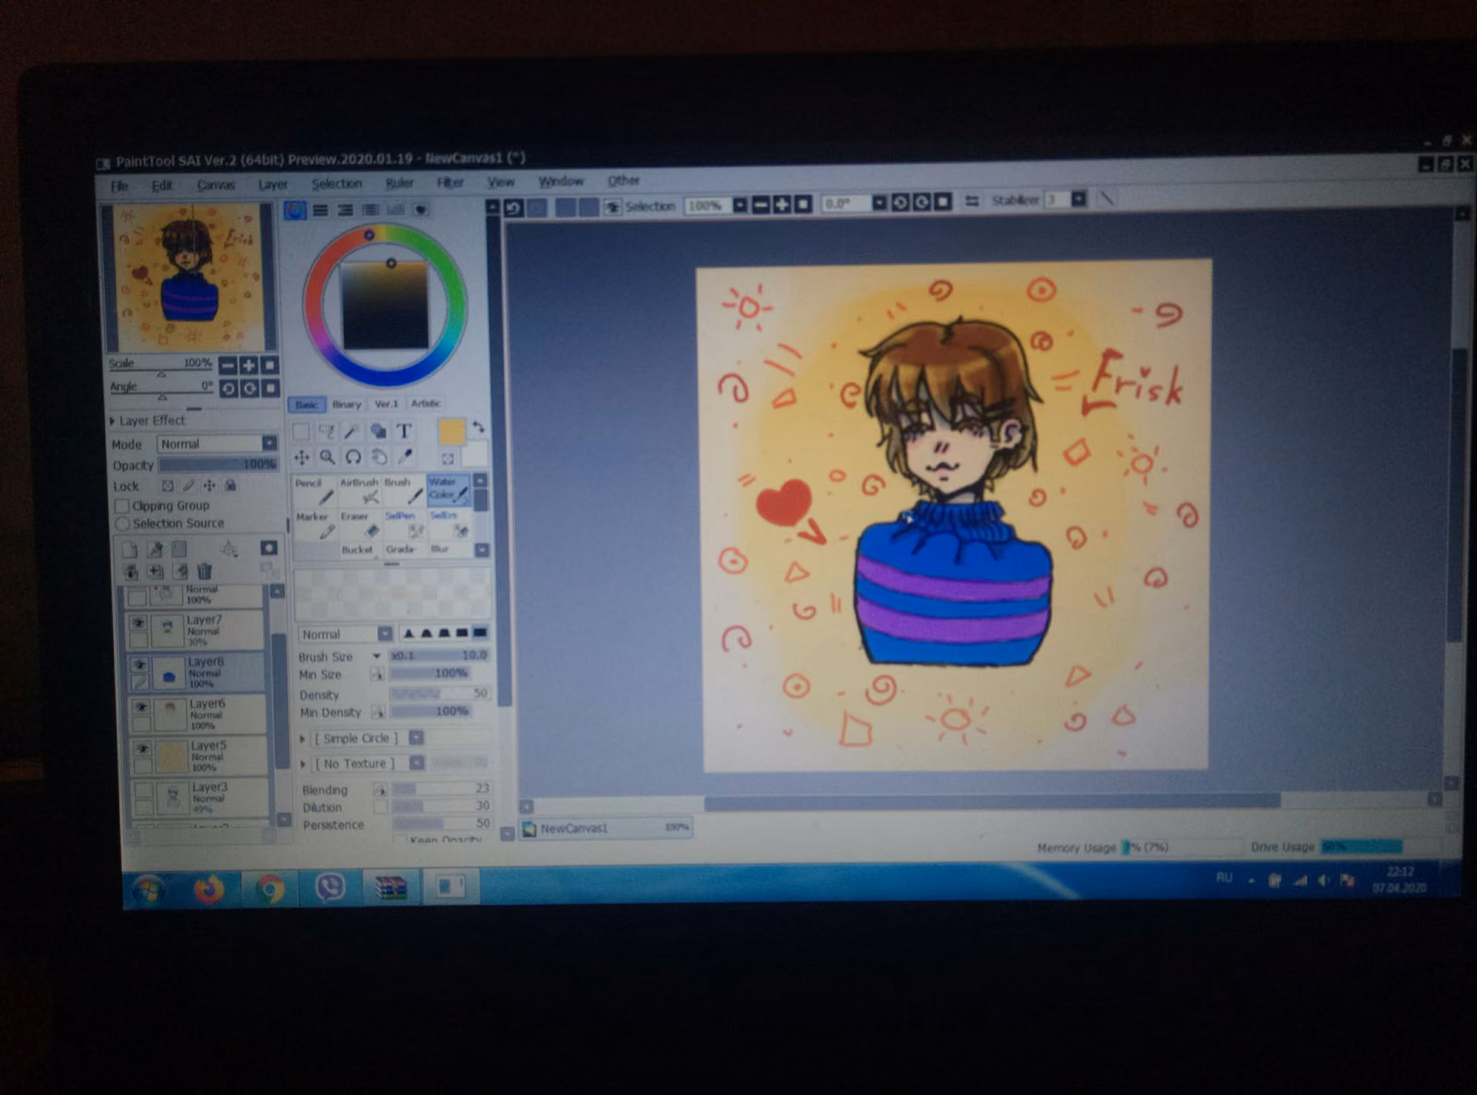The width and height of the screenshot is (1477, 1095).
Task: Open the canvas zoom percentage dropdown
Action: 739,205
